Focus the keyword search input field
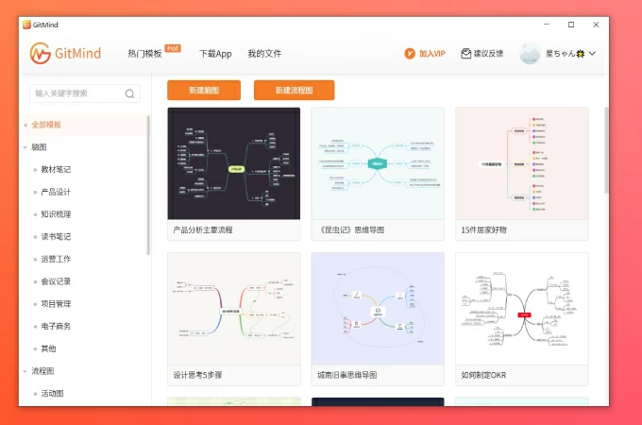The height and width of the screenshot is (425, 642). pos(85,93)
